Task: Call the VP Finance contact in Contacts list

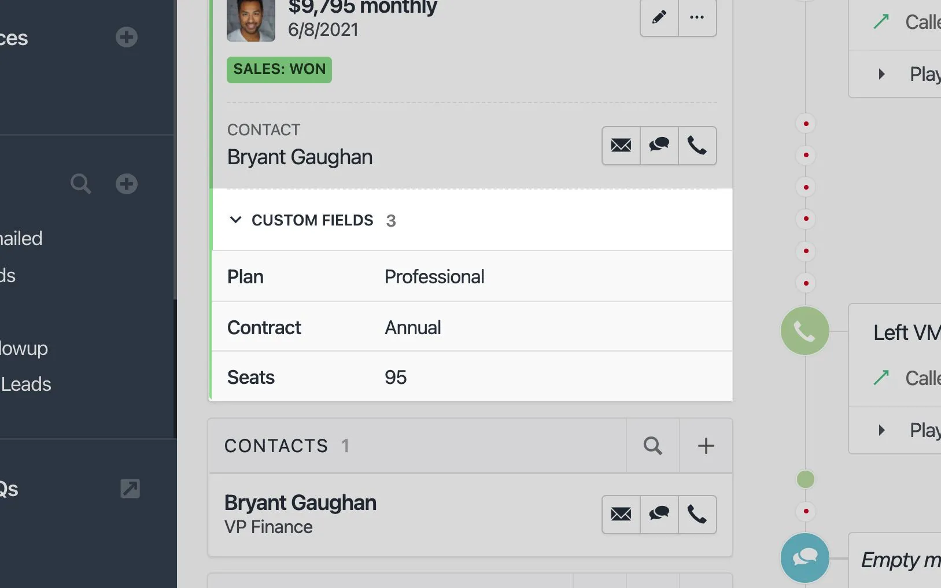Action: pos(697,514)
